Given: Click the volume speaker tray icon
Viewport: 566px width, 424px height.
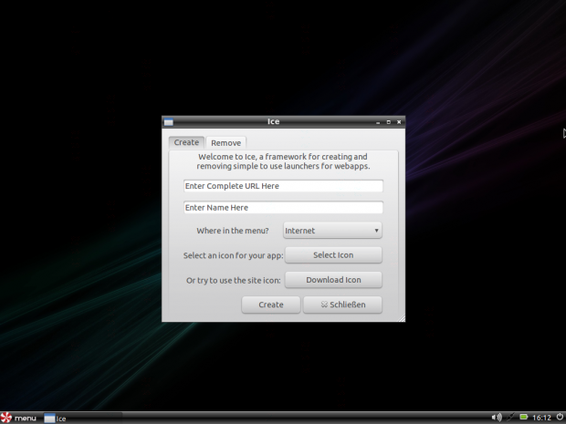Looking at the screenshot, I should 497,418.
